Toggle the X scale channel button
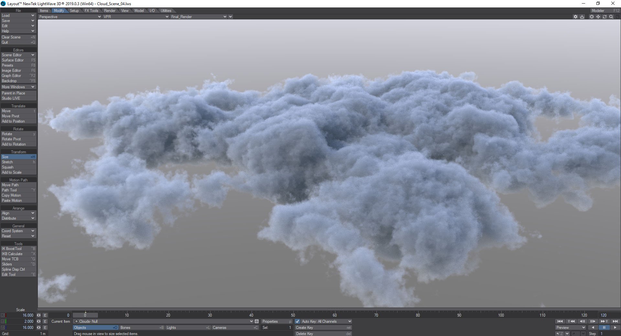Viewport: 621px width, 336px height. click(3, 315)
